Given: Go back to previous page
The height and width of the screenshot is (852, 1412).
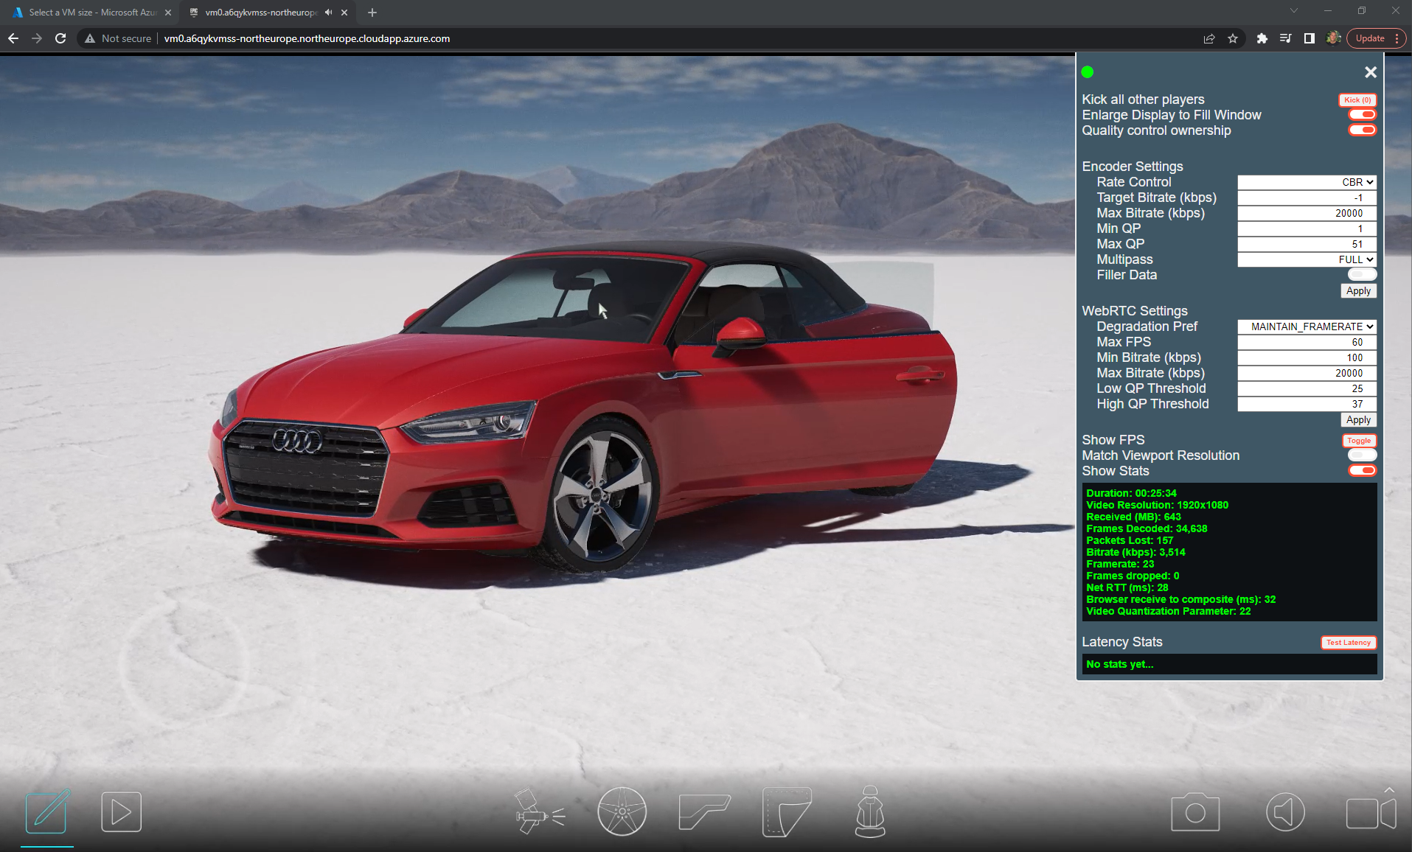Looking at the screenshot, I should (x=13, y=38).
